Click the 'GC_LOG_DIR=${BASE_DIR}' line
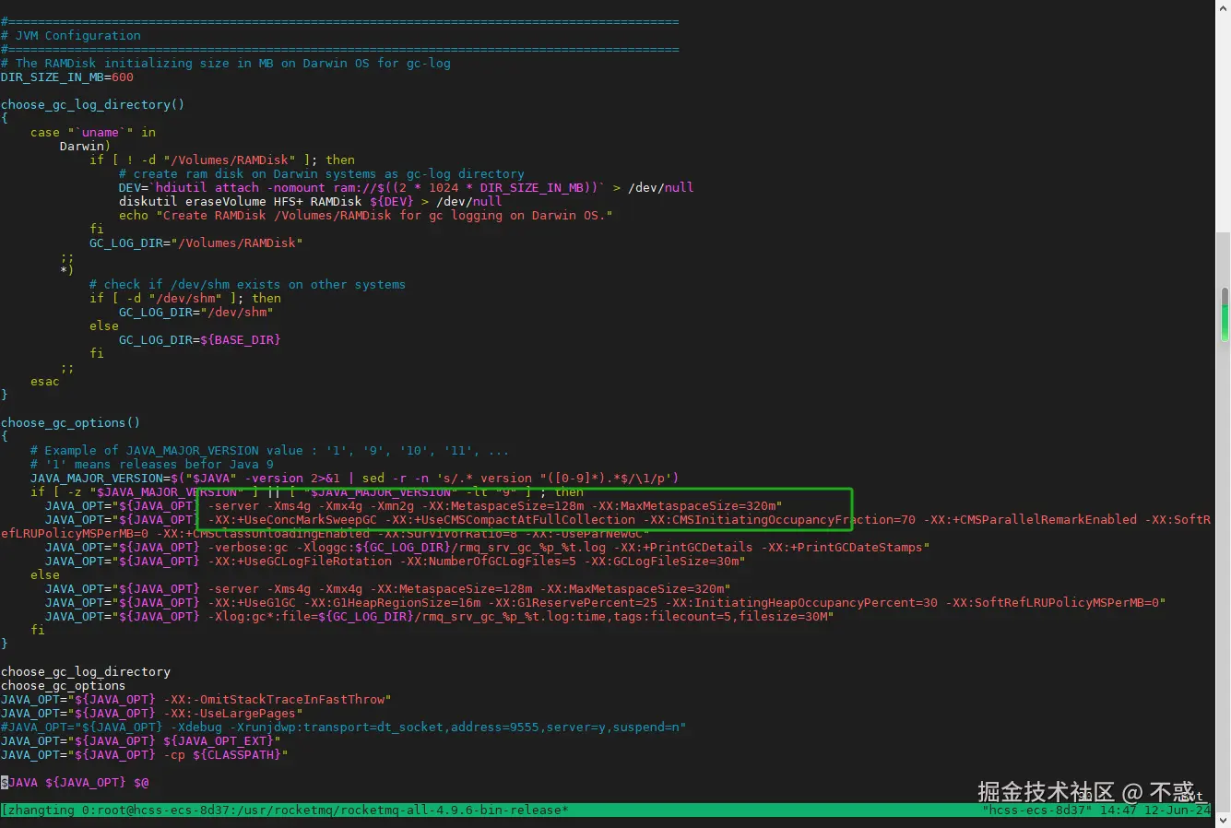The height and width of the screenshot is (828, 1231). 200,339
